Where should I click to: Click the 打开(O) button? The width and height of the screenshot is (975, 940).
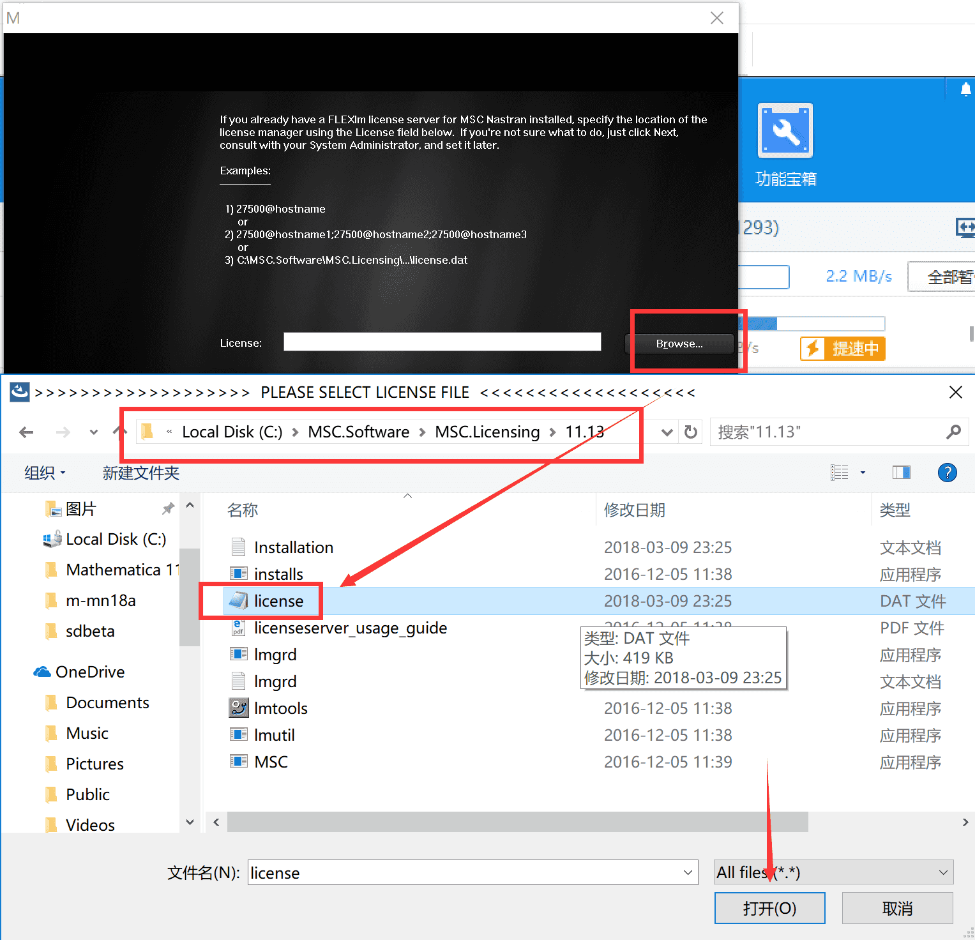click(x=769, y=908)
